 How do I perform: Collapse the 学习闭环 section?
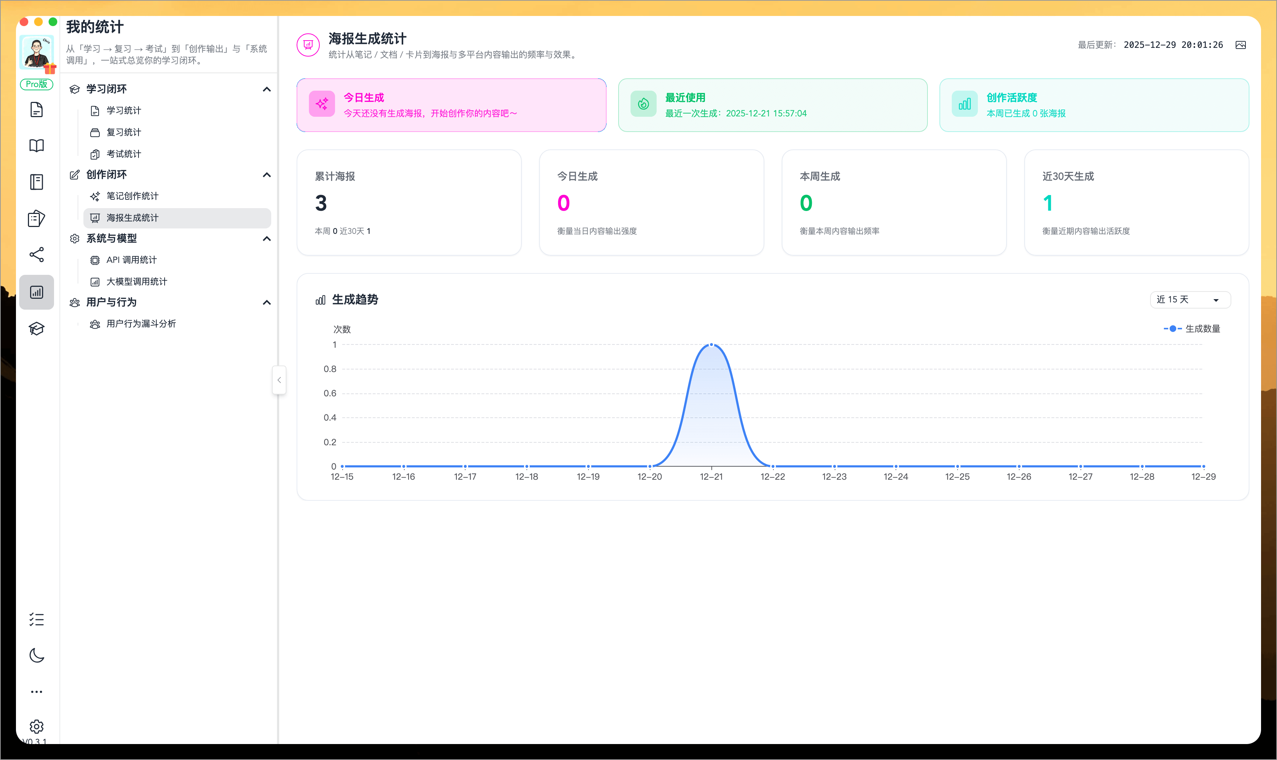[266, 89]
